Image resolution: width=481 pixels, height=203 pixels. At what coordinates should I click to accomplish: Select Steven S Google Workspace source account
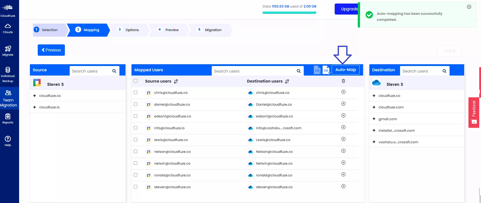coord(78,83)
